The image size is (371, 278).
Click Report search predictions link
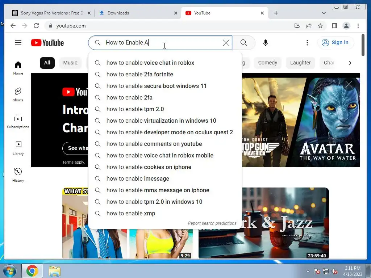click(x=212, y=223)
